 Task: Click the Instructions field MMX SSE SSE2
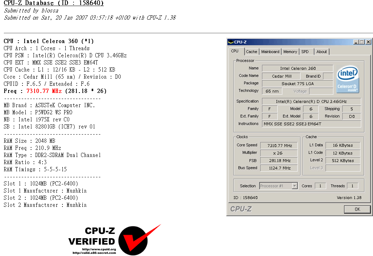pos(311,124)
